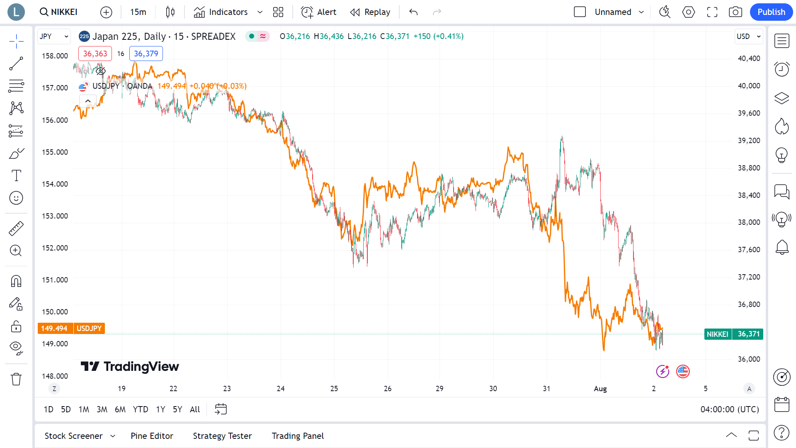
Task: Expand the bottom panel chevron up
Action: click(731, 435)
